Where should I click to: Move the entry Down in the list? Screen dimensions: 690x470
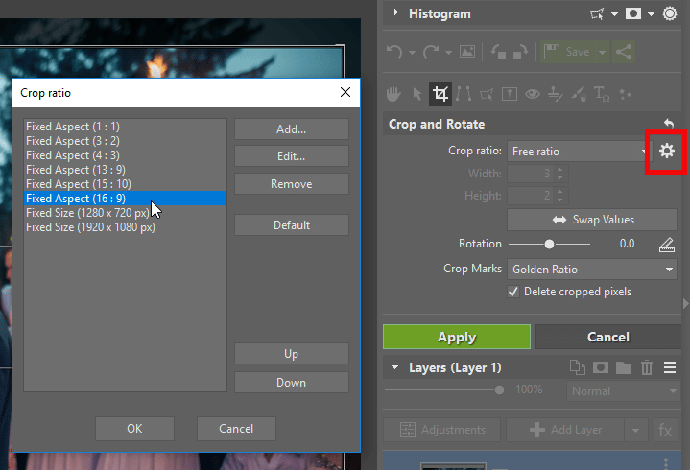292,382
